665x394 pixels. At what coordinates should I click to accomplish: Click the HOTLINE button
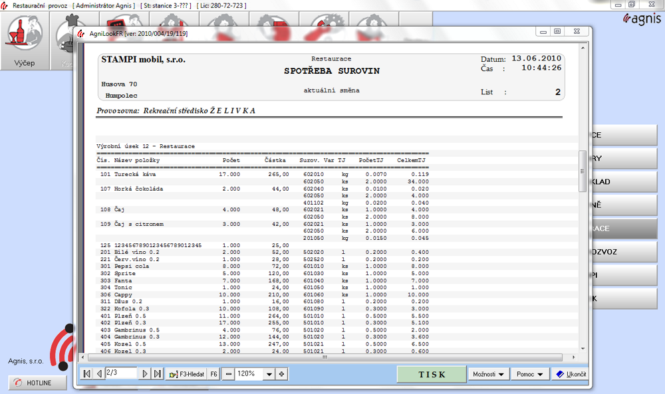coord(38,383)
